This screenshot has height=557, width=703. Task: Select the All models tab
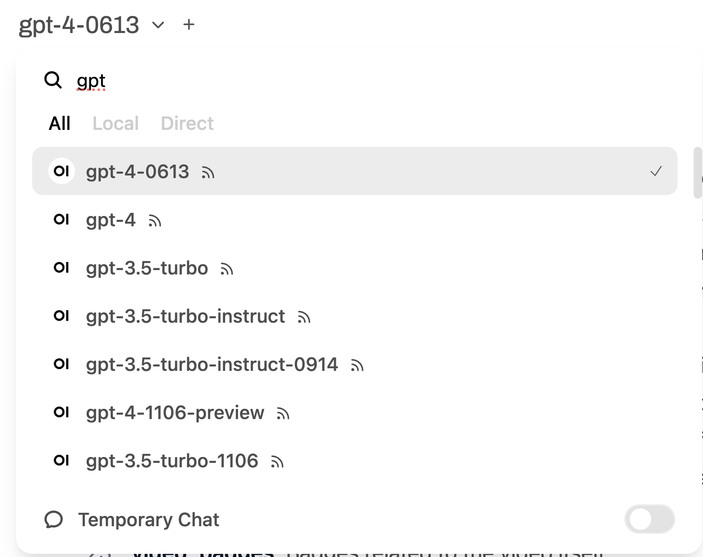pos(59,123)
